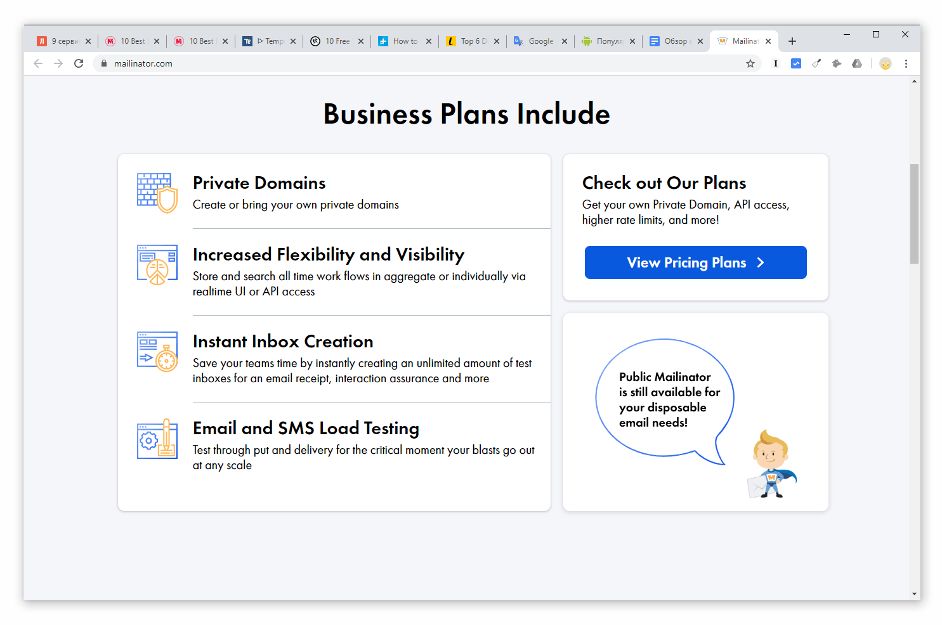The image size is (942, 625).
Task: Close the '9 серви' tab
Action: [88, 41]
